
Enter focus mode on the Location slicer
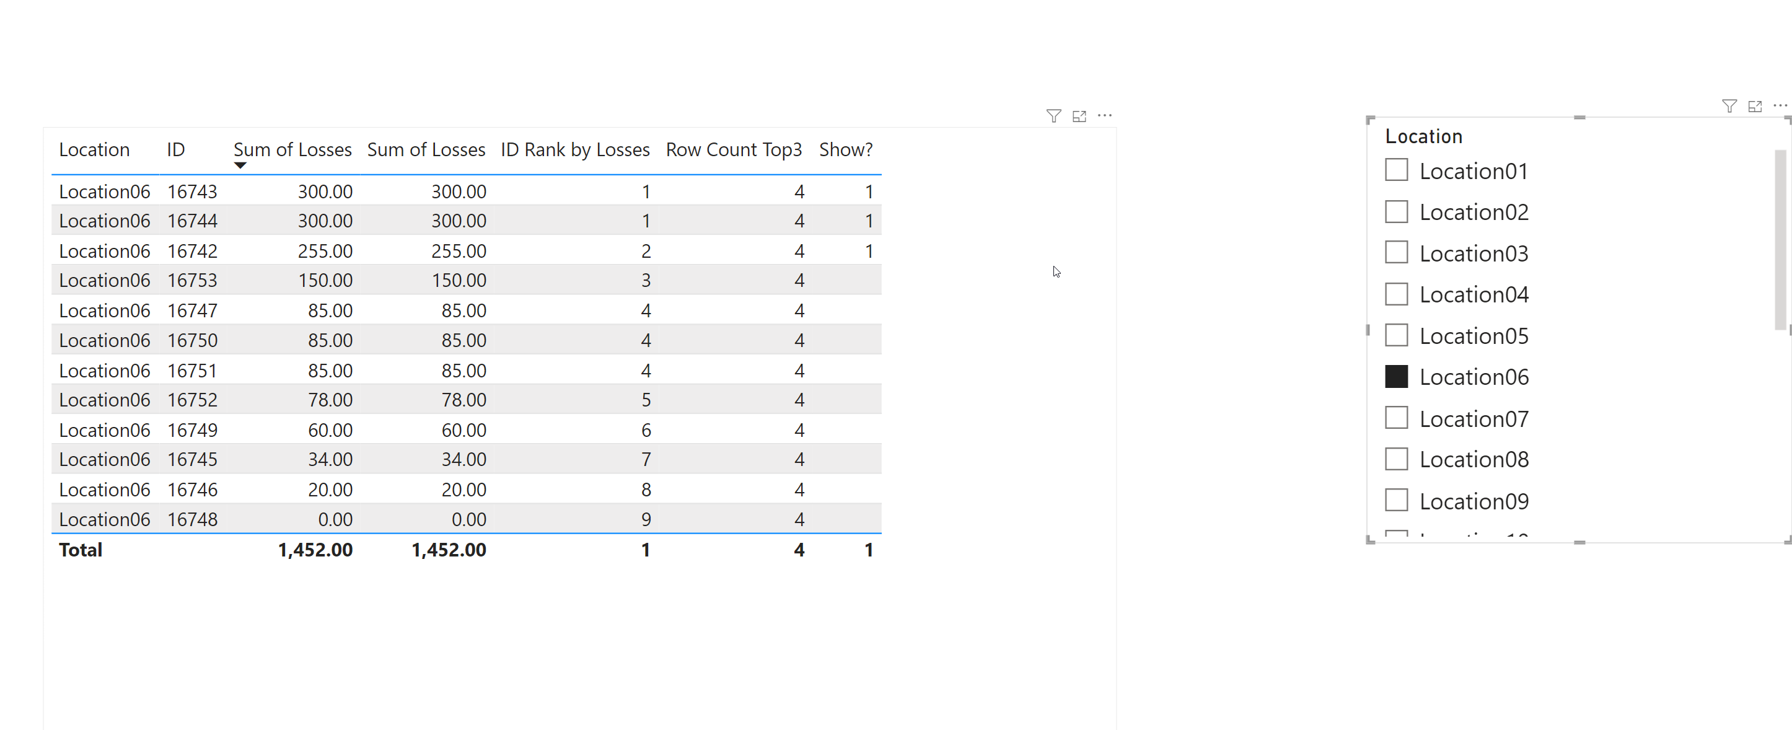pyautogui.click(x=1754, y=106)
